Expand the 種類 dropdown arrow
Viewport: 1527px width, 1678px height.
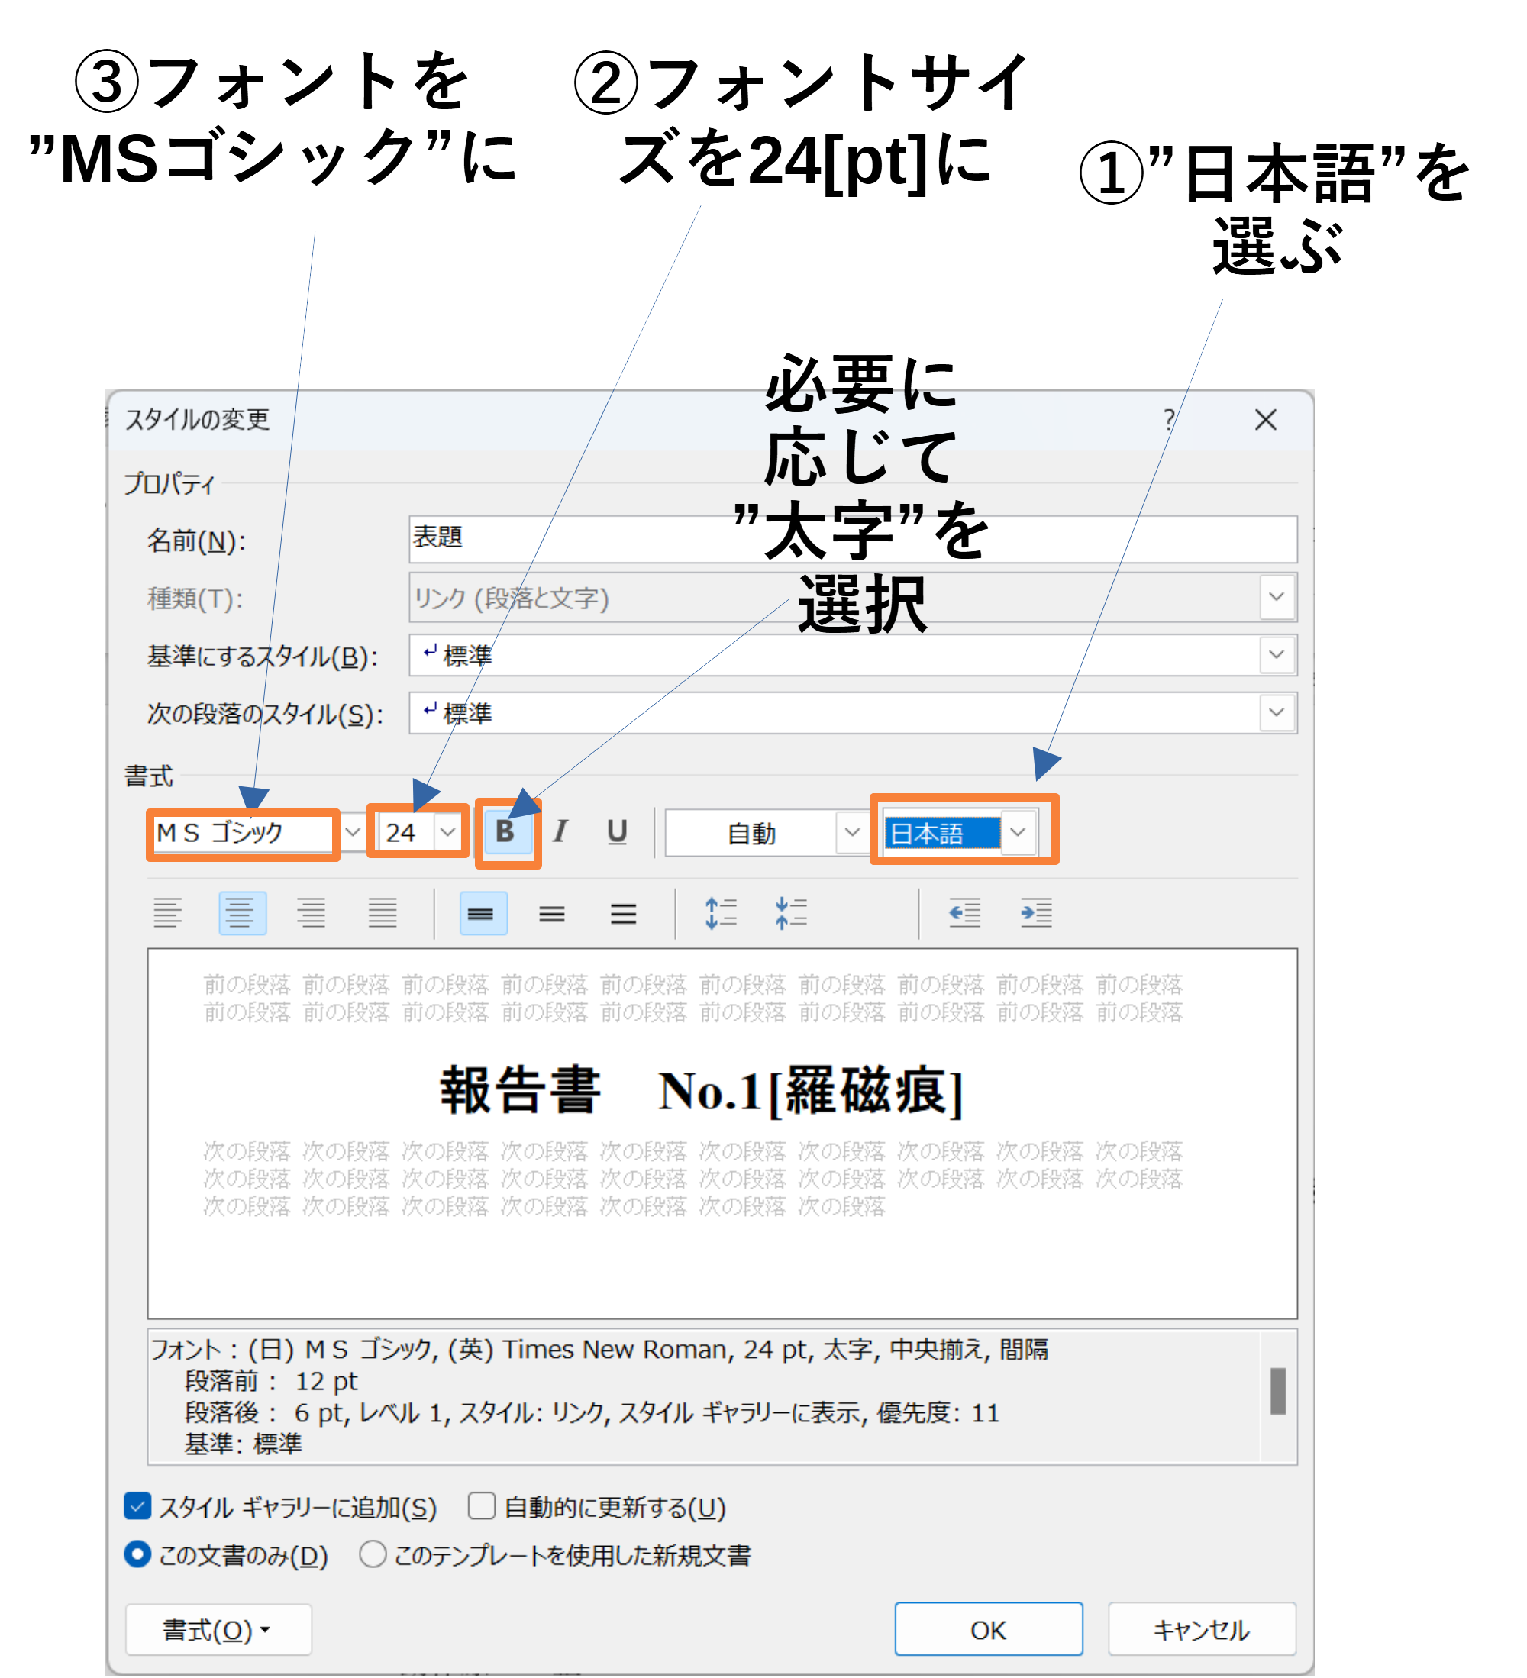click(x=1278, y=598)
